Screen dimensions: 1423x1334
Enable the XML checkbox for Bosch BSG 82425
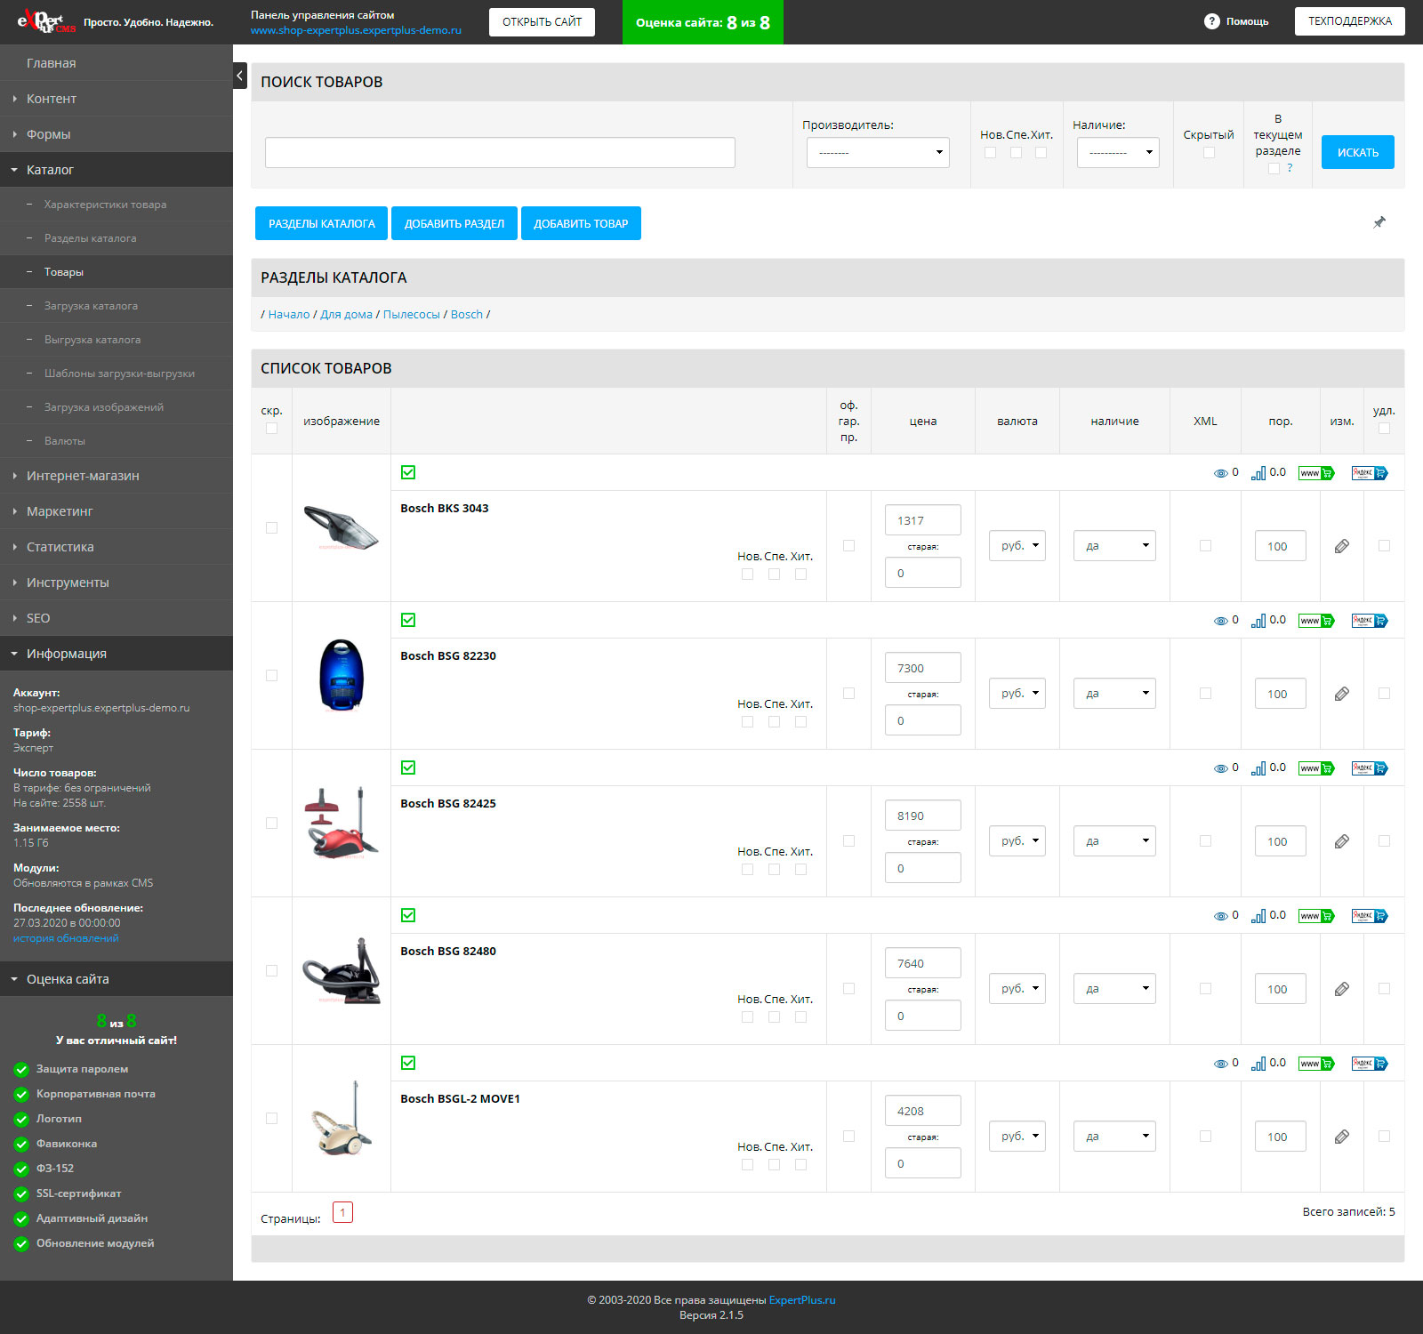(1205, 841)
